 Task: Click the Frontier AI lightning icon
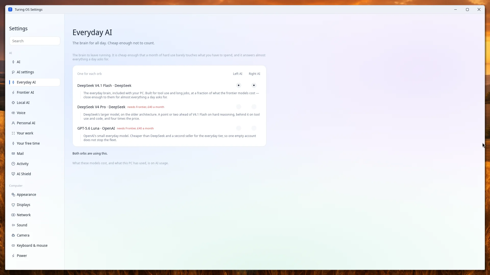tap(13, 92)
